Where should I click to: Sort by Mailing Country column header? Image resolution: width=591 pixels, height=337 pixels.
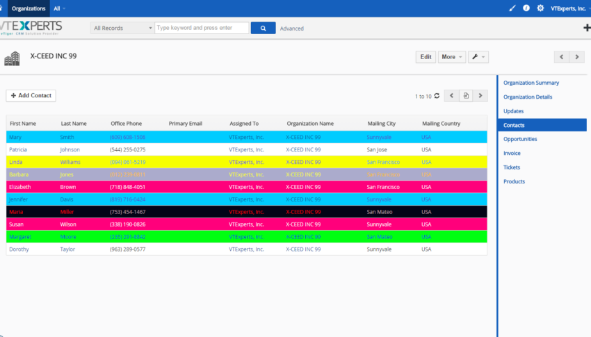click(x=441, y=124)
